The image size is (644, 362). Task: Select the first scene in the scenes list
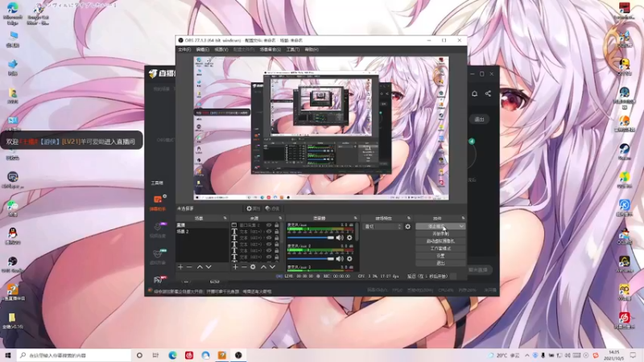coord(202,225)
